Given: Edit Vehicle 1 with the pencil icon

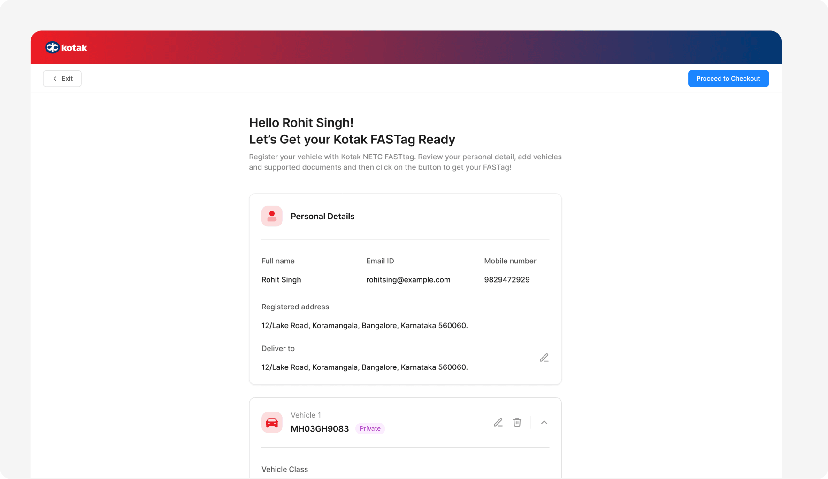Looking at the screenshot, I should (x=498, y=422).
